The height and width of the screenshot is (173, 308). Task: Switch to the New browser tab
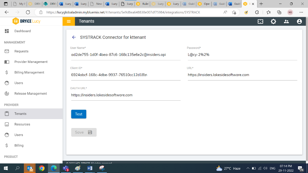pyautogui.click(x=96, y=4)
